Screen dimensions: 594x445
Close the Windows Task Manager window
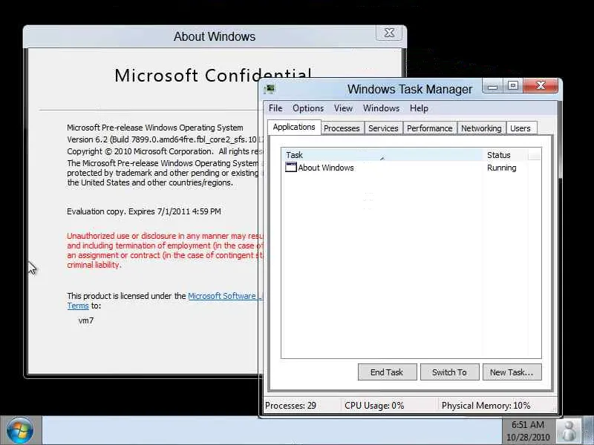(541, 86)
